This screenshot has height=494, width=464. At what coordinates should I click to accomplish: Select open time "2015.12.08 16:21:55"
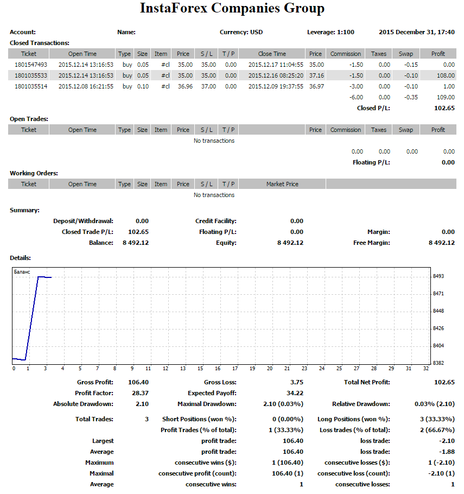86,86
